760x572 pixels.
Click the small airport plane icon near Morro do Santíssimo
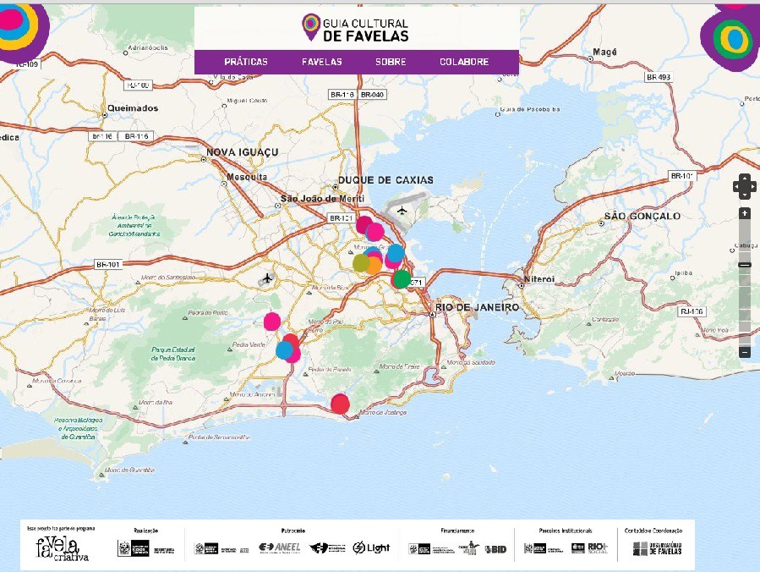click(267, 278)
